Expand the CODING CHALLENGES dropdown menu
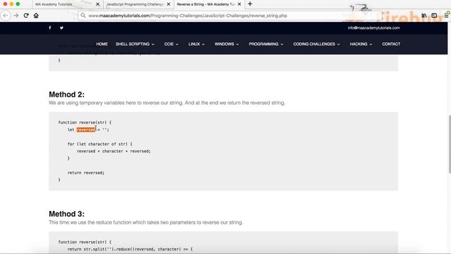This screenshot has height=254, width=451. (316, 44)
